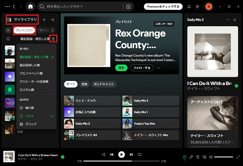243x166 pixels.
Task: Open the Today's Top Hits tile
Action: [151, 124]
